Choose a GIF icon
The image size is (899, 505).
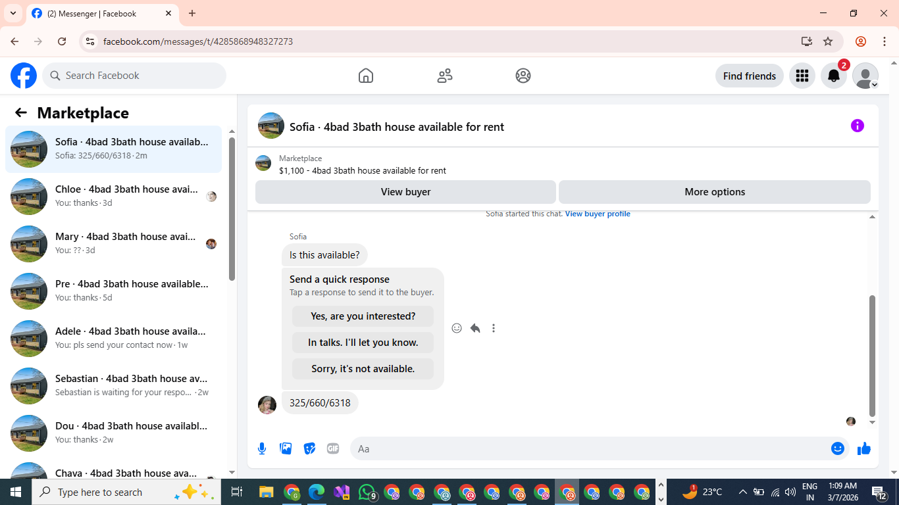point(333,448)
